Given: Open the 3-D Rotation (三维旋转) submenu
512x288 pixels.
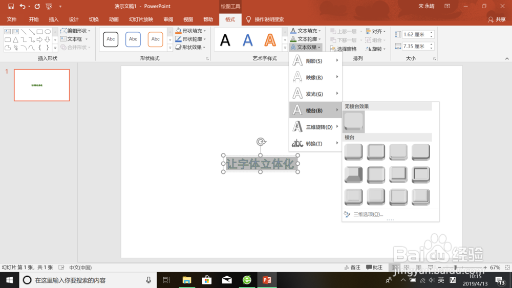Looking at the screenshot, I should pyautogui.click(x=315, y=127).
